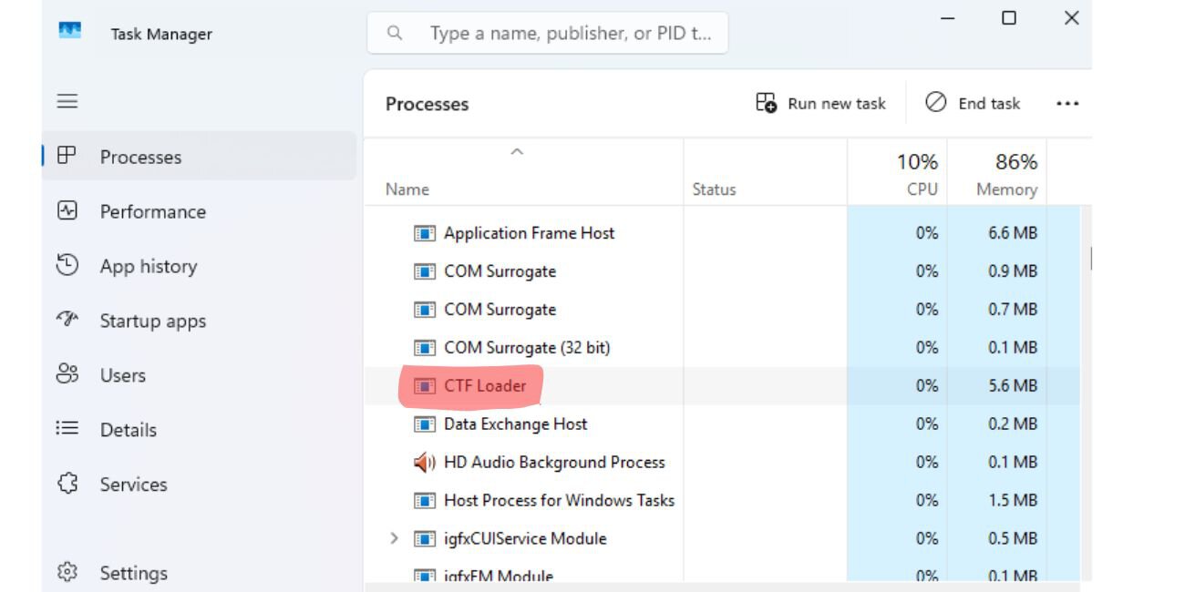
Task: Select the CTF Loader process
Action: tap(722, 386)
